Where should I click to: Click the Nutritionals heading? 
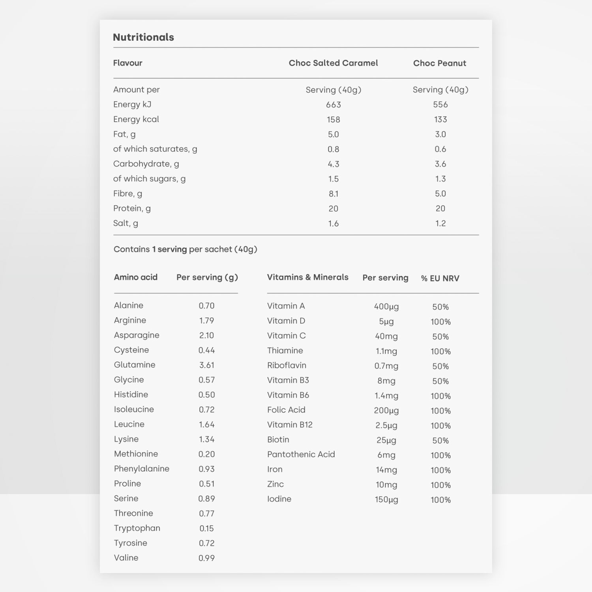click(143, 37)
